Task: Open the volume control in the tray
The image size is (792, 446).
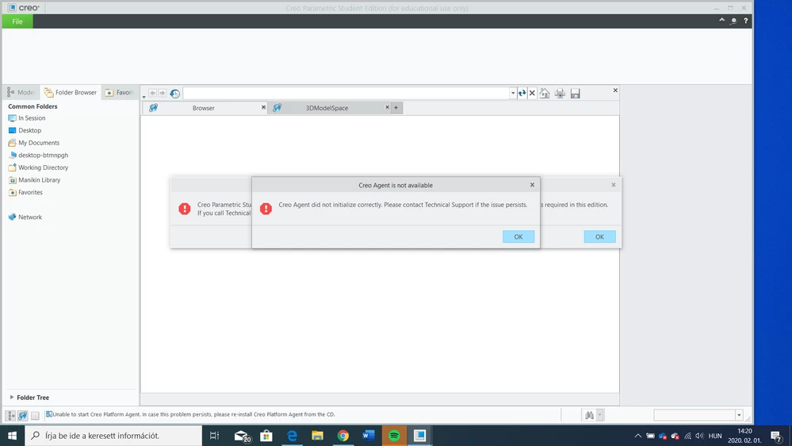Action: pyautogui.click(x=699, y=436)
